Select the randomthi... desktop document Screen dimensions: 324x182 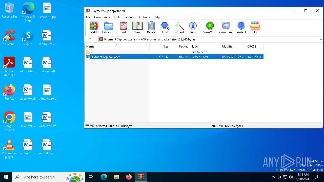[x=47, y=38]
